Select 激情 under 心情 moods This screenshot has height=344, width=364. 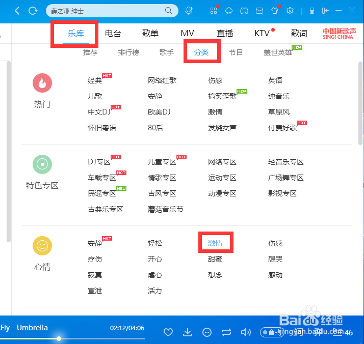click(215, 243)
